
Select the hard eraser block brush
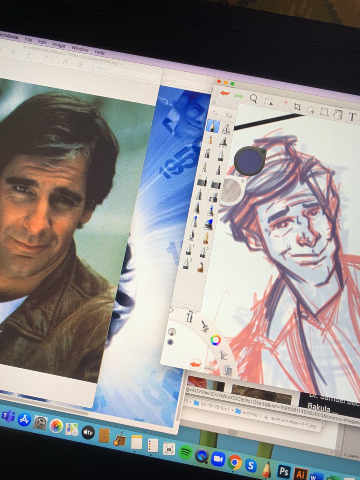(202, 182)
